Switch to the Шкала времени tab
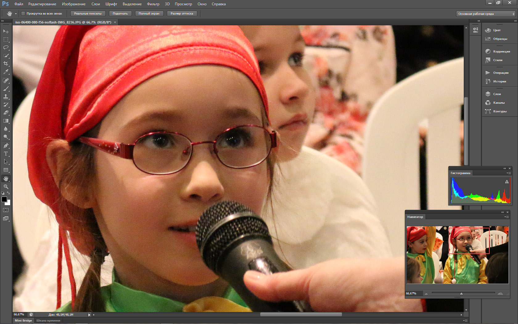 pos(48,321)
